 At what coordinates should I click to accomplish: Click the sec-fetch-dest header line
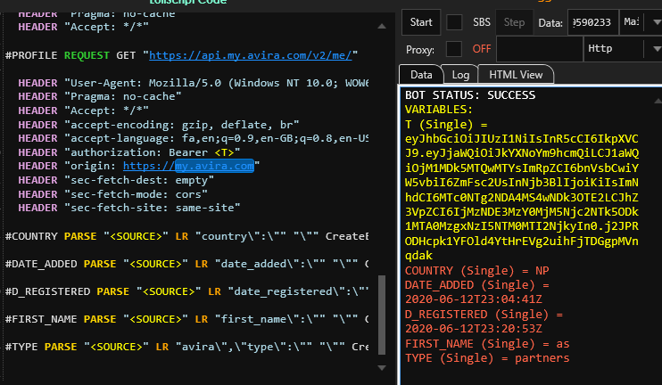click(x=116, y=180)
